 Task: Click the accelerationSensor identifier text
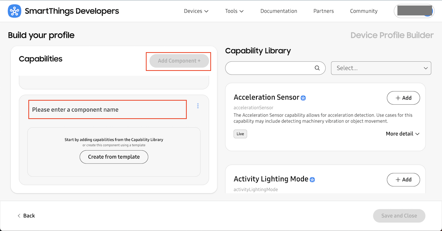(x=253, y=108)
